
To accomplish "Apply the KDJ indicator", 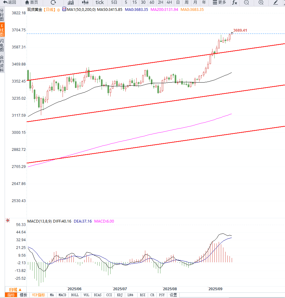I will click(x=120, y=295).
